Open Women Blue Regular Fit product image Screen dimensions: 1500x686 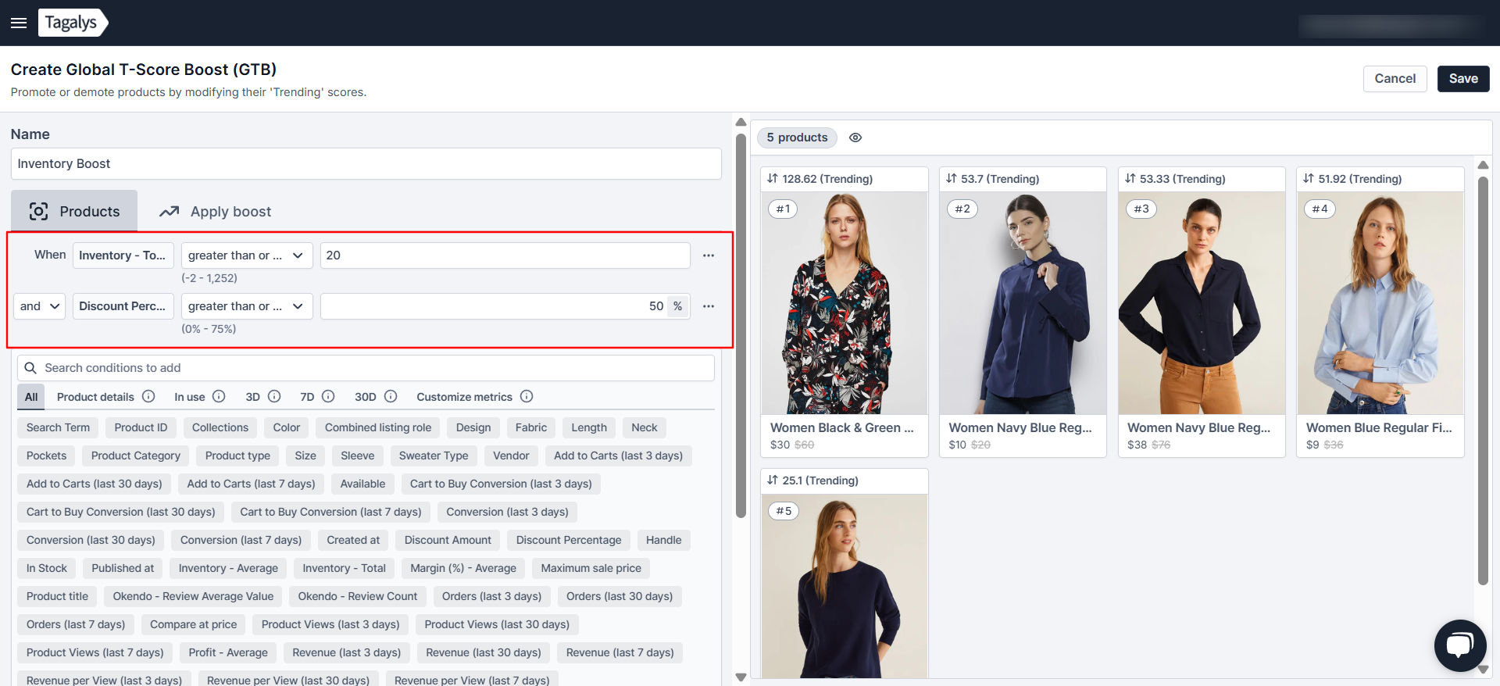(x=1380, y=303)
